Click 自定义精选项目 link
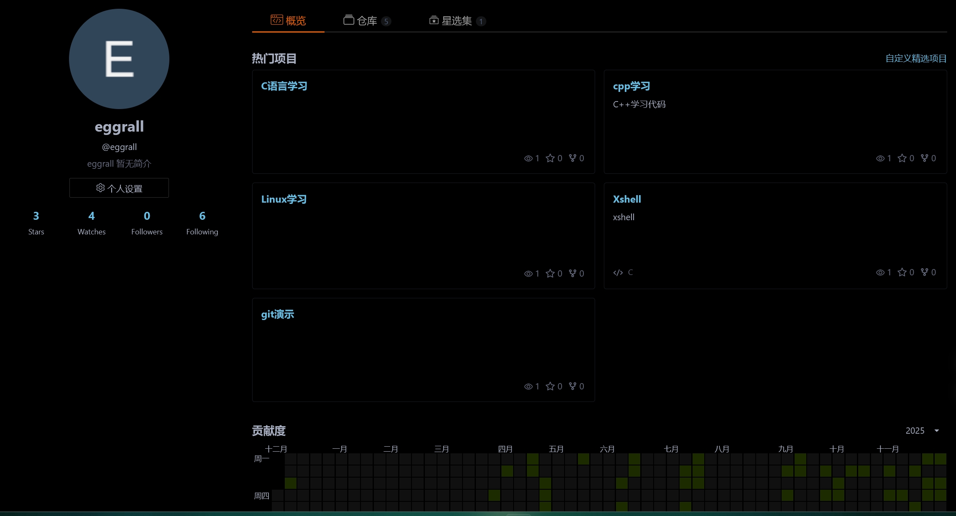This screenshot has width=956, height=516. [916, 58]
